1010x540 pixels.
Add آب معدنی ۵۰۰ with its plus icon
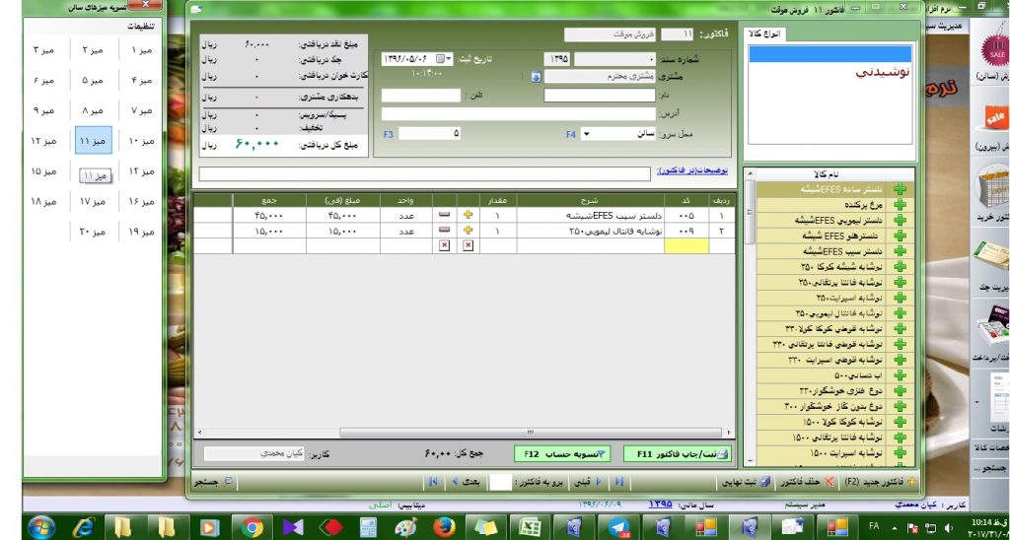pyautogui.click(x=900, y=375)
